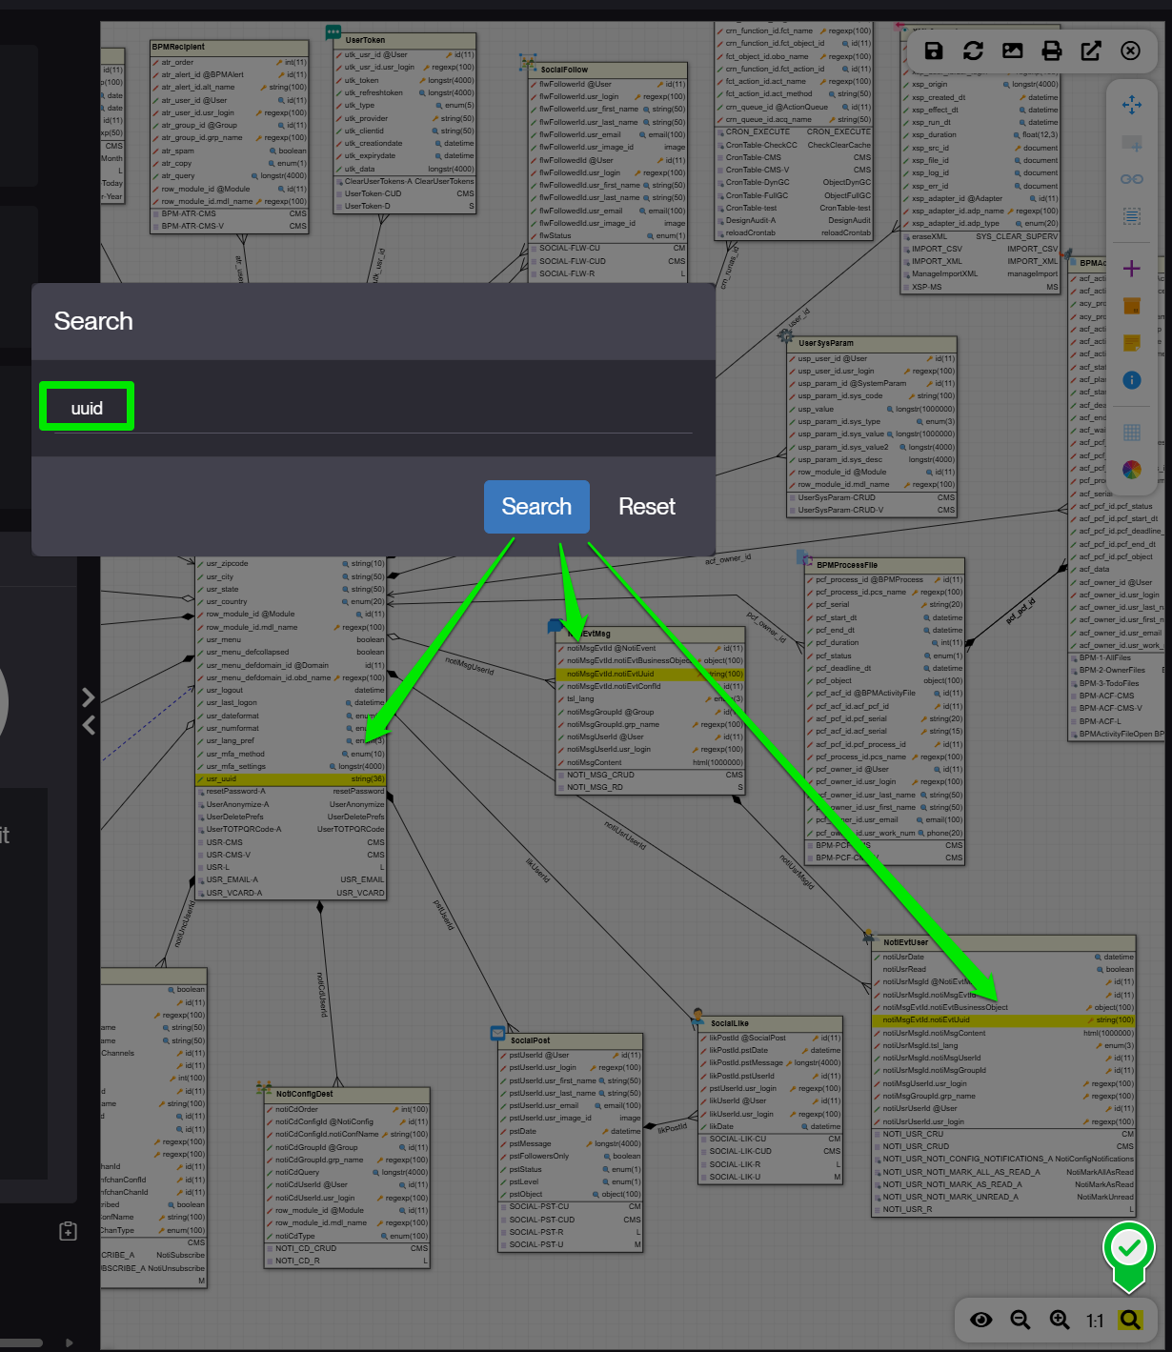The height and width of the screenshot is (1352, 1172).
Task: Zoom out with the minus magnifier
Action: [1020, 1320]
